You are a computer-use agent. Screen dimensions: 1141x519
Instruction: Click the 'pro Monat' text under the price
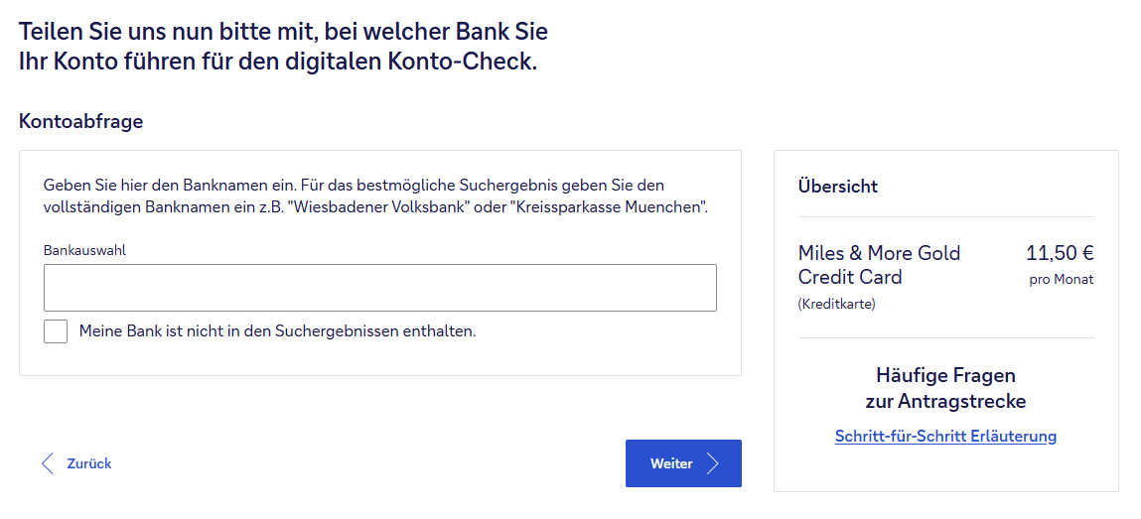pyautogui.click(x=1061, y=280)
